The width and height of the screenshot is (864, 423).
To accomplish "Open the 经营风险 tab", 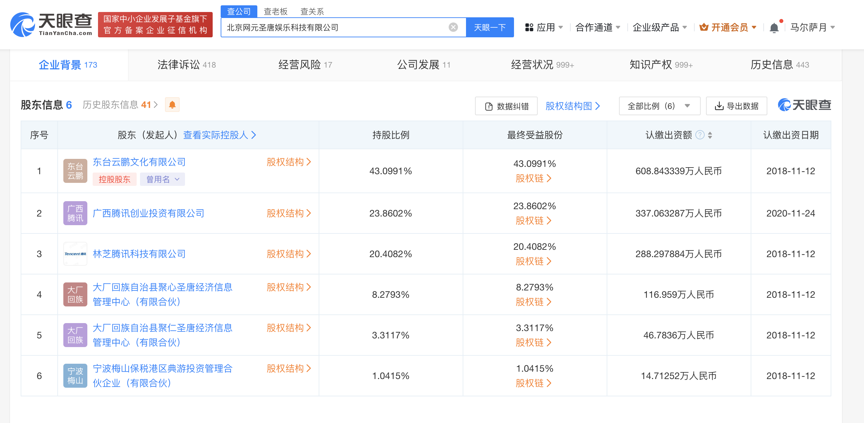I will pos(305,65).
